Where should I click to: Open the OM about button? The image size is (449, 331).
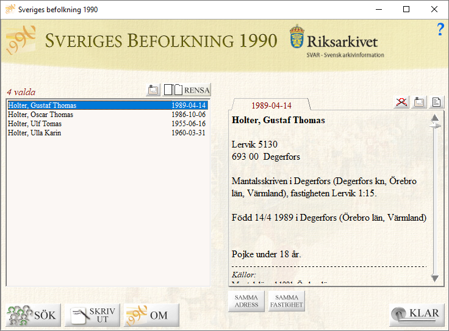click(151, 315)
